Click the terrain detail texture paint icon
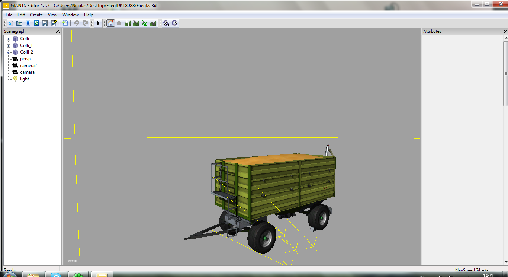Viewport: 508px width, 277px height. pyautogui.click(x=136, y=23)
